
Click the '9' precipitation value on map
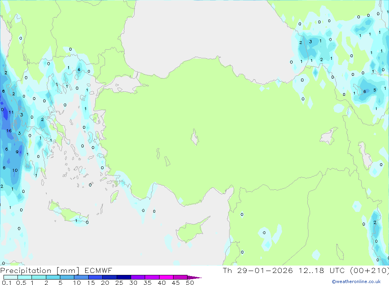click(17, 152)
